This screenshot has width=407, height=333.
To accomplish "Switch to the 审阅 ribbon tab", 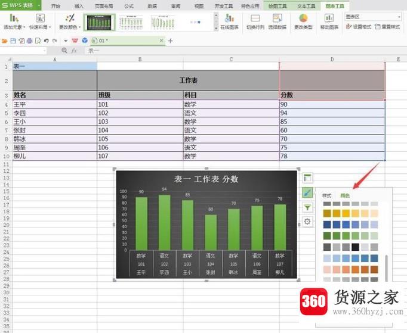I will click(x=175, y=6).
